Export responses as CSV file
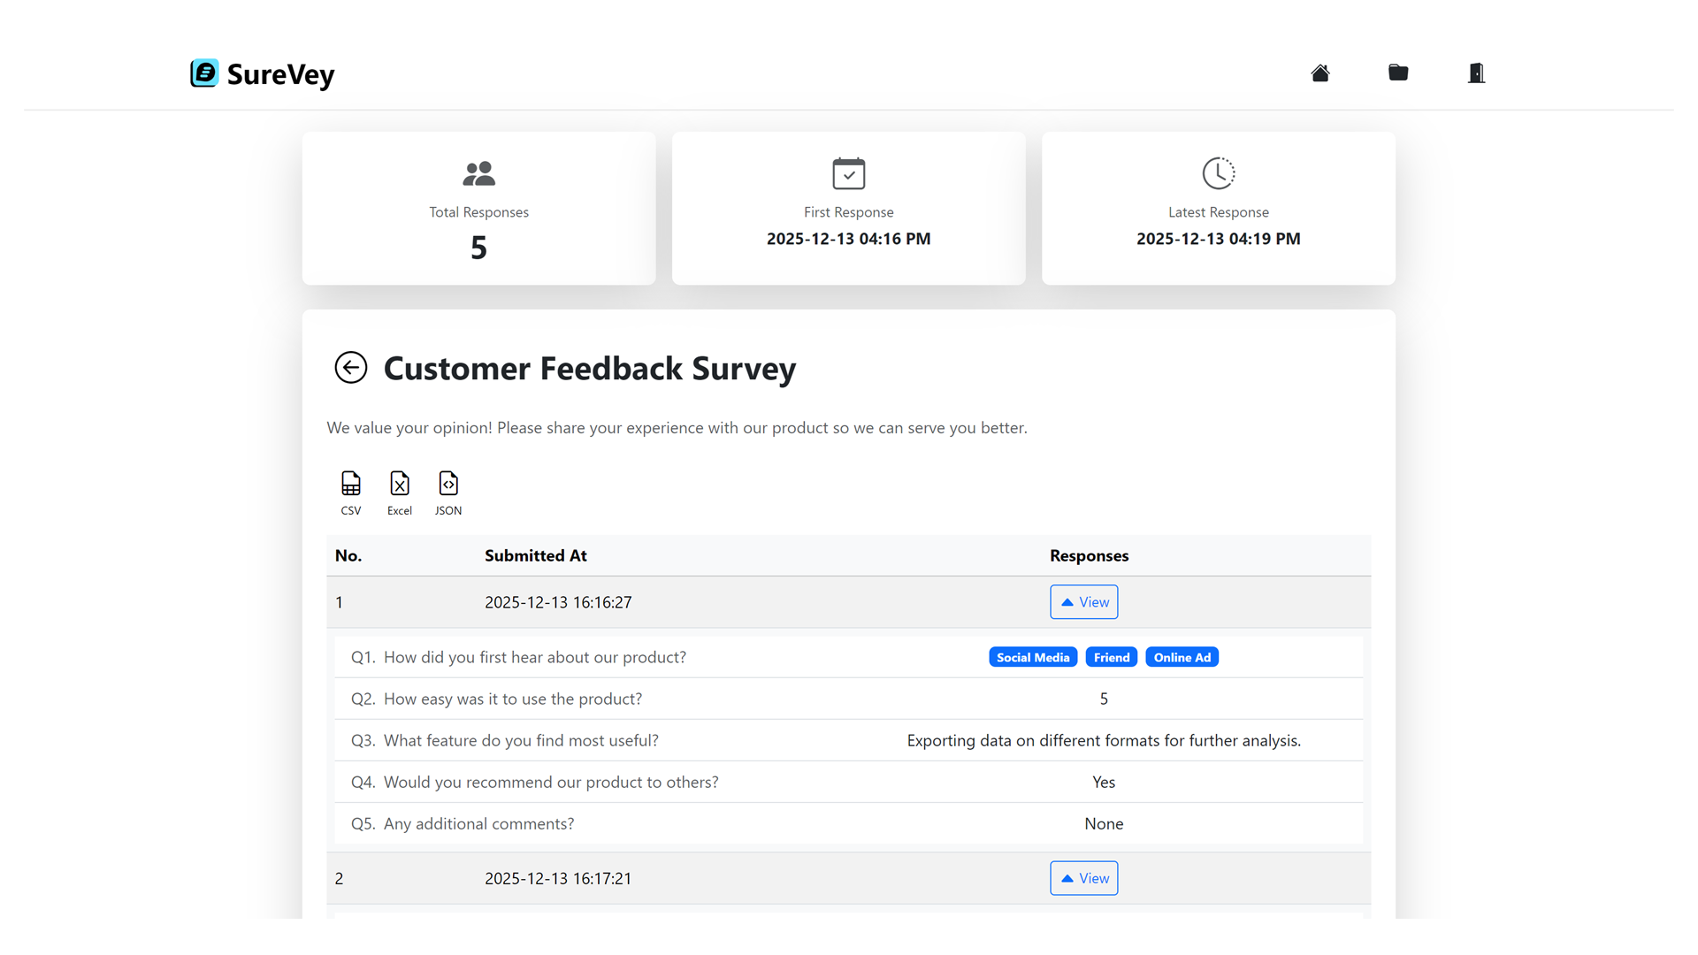Image resolution: width=1698 pixels, height=955 pixels. pos(350,492)
